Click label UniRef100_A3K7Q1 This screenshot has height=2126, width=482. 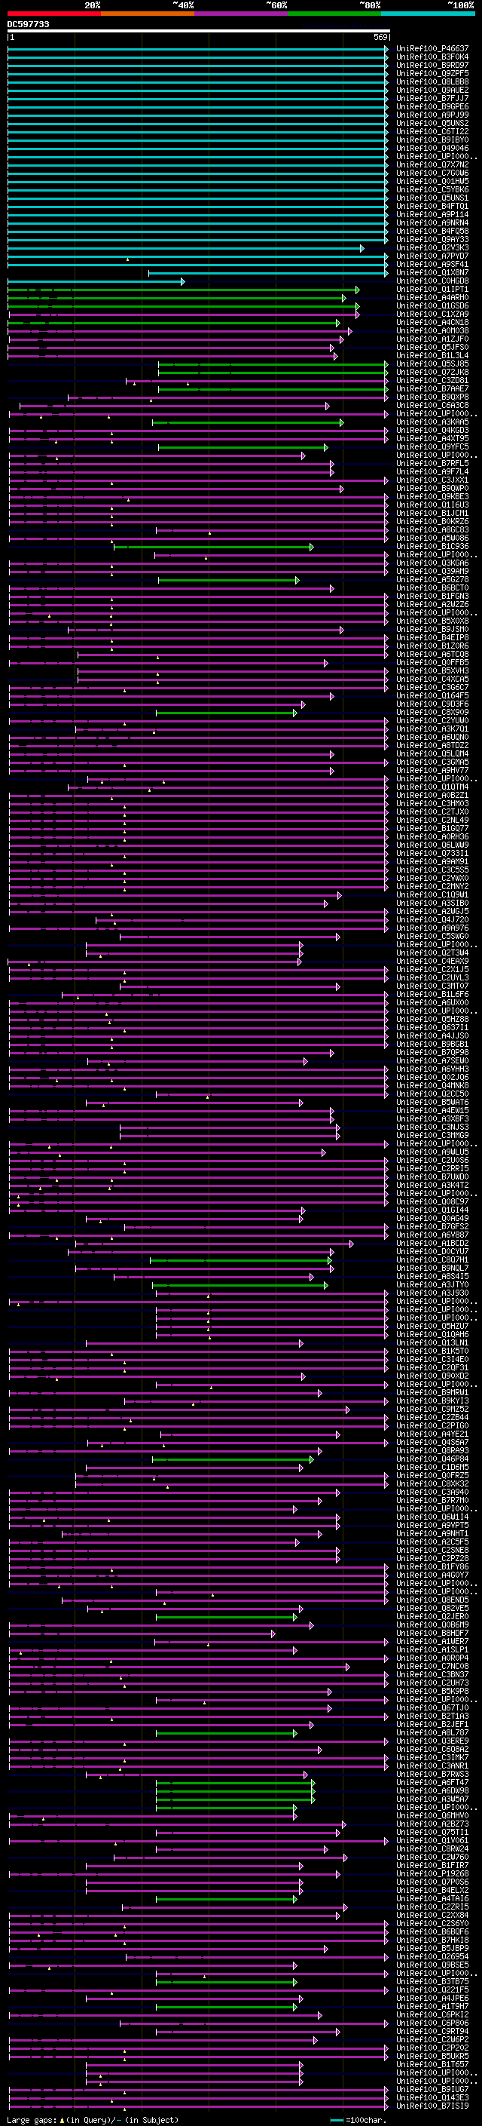click(x=432, y=729)
